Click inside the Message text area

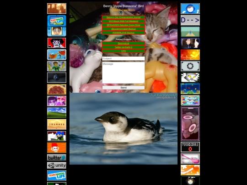click(x=123, y=73)
